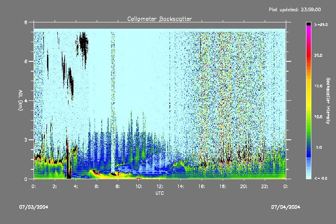Click the black cloud patch near 7 km at 05 UTC

pyautogui.click(x=83, y=44)
